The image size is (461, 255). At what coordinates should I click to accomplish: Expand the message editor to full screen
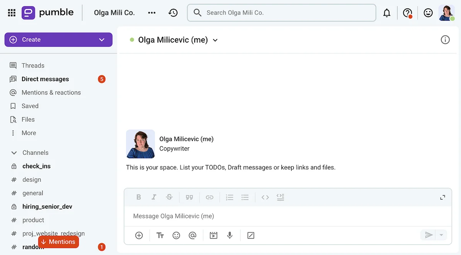(443, 197)
